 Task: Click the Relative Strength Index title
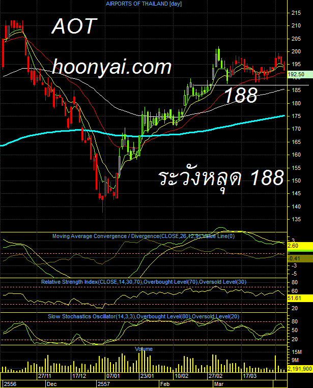click(144, 282)
